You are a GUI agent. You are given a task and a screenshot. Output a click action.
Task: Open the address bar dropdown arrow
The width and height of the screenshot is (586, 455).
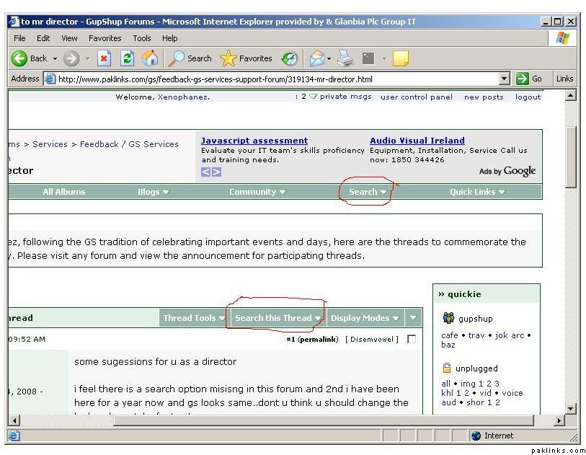[504, 79]
